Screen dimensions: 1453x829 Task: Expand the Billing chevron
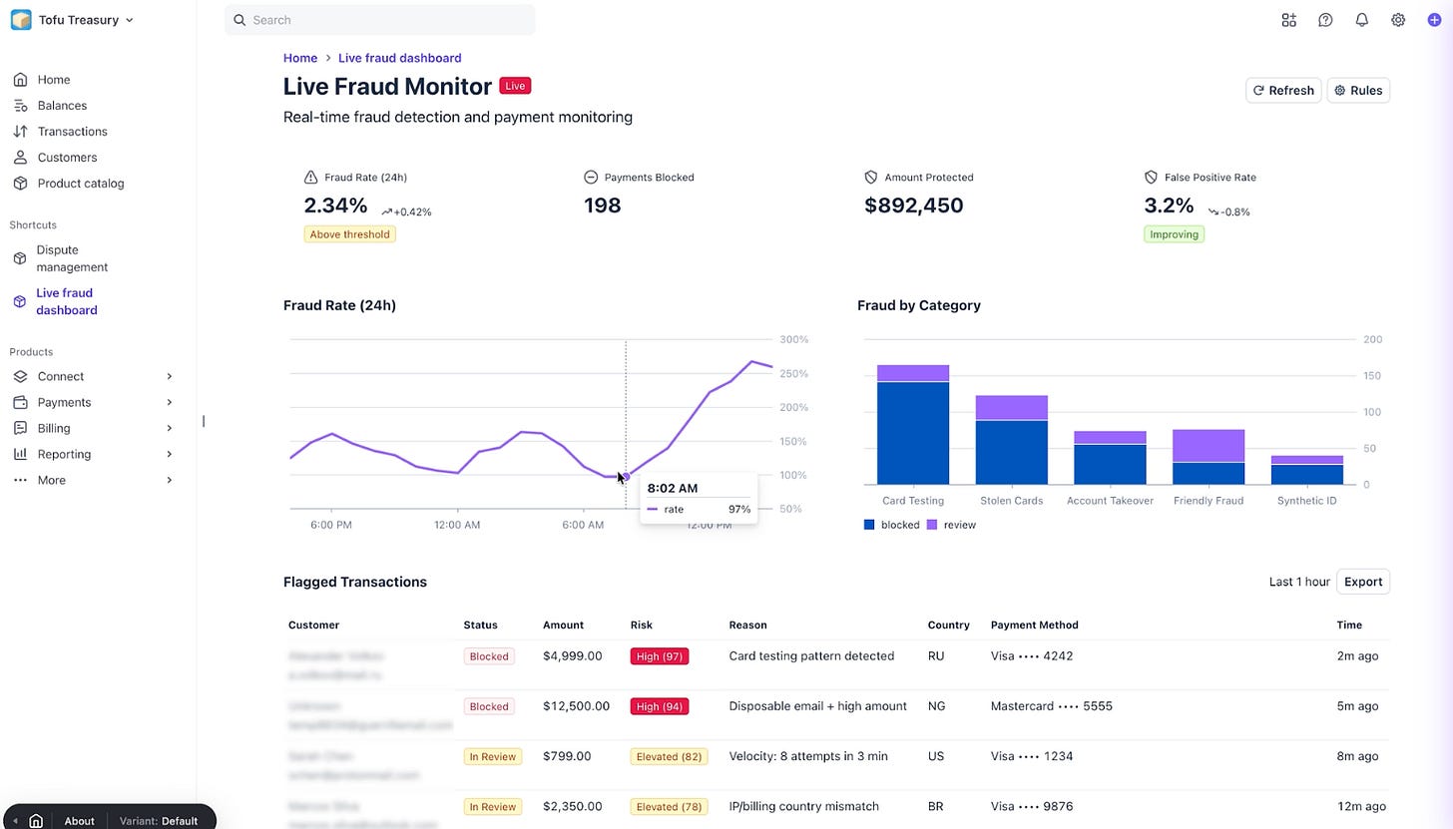[169, 428]
